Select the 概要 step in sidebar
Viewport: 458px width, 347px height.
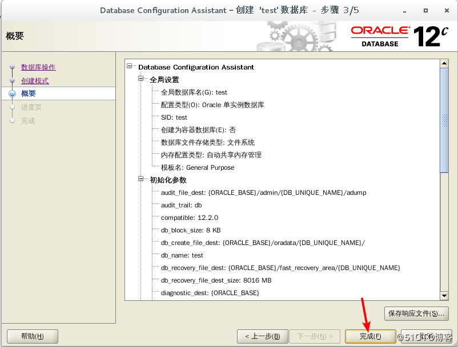[29, 93]
